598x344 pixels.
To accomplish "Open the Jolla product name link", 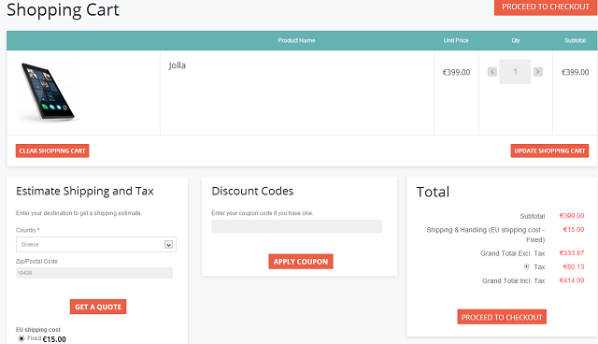I will pyautogui.click(x=177, y=65).
